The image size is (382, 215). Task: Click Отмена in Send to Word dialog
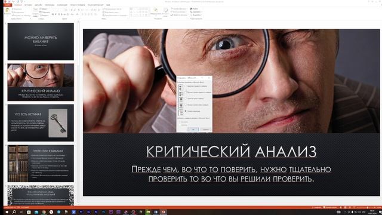206,130
